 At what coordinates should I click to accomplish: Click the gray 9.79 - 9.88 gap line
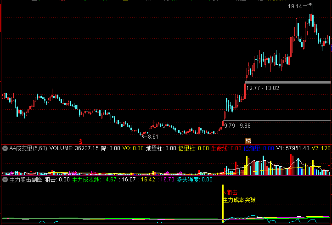[277, 121]
